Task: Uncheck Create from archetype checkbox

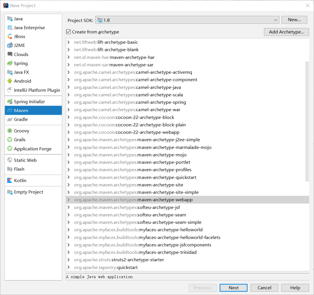Action: (x=69, y=32)
